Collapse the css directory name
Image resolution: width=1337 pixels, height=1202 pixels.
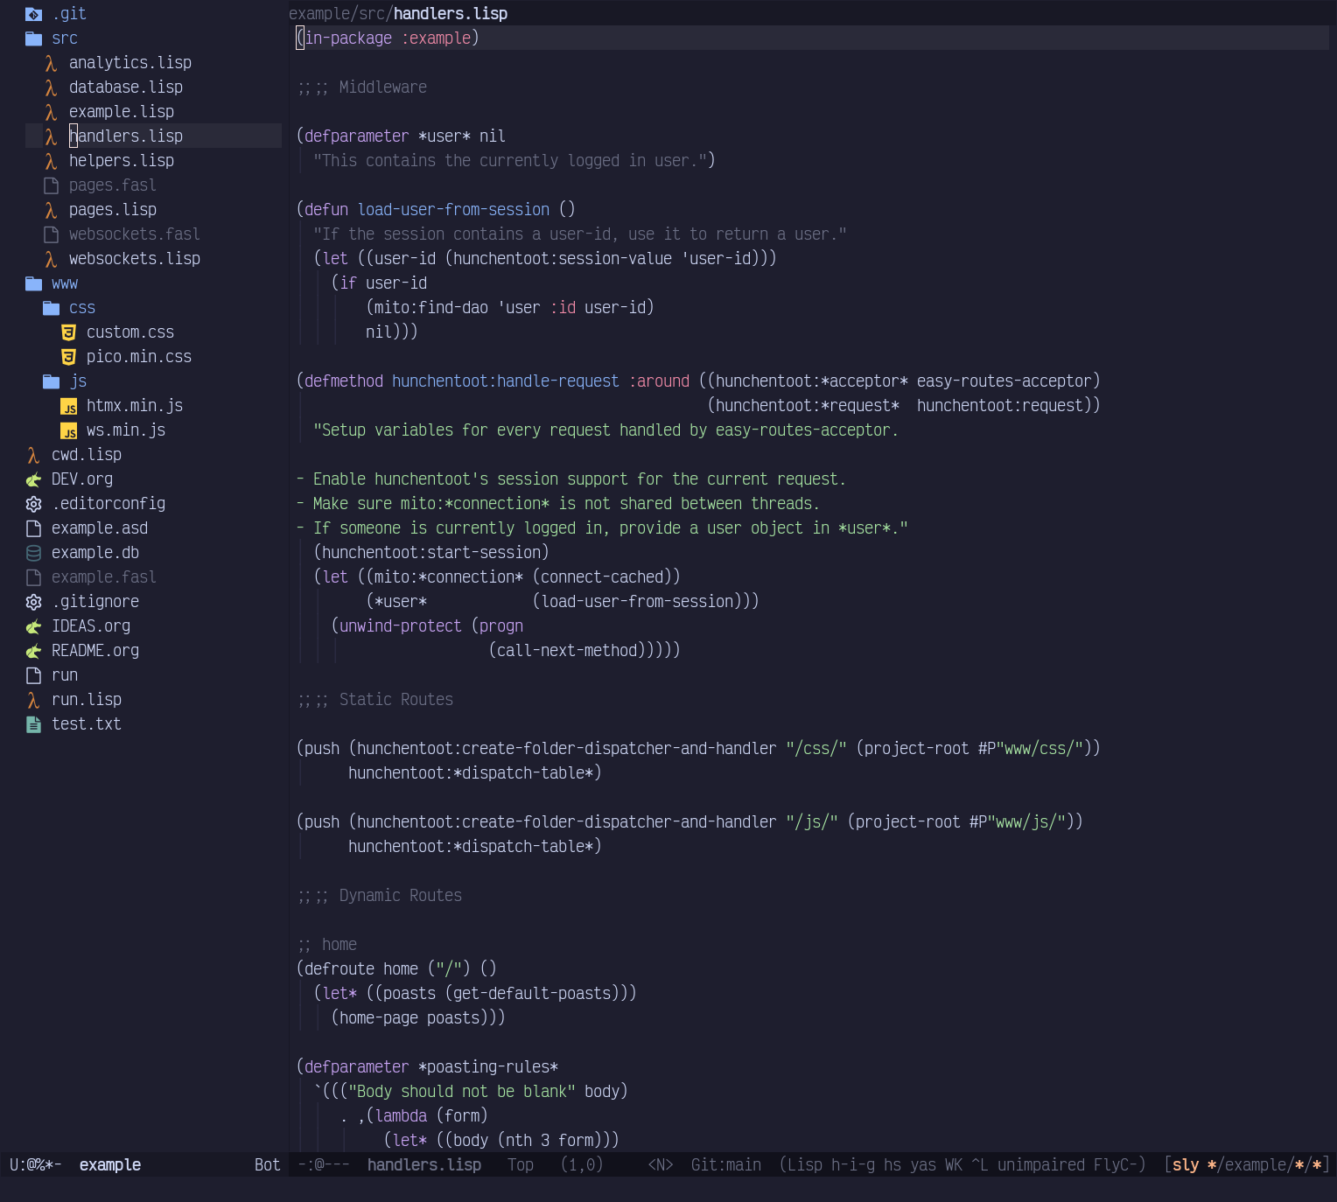[x=82, y=308]
